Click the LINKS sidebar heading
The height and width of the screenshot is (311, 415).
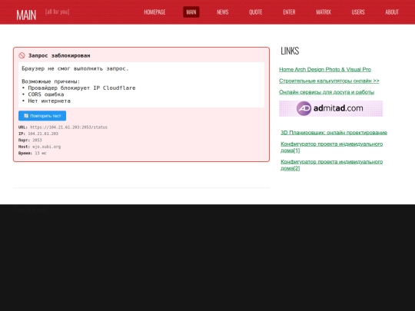290,51
